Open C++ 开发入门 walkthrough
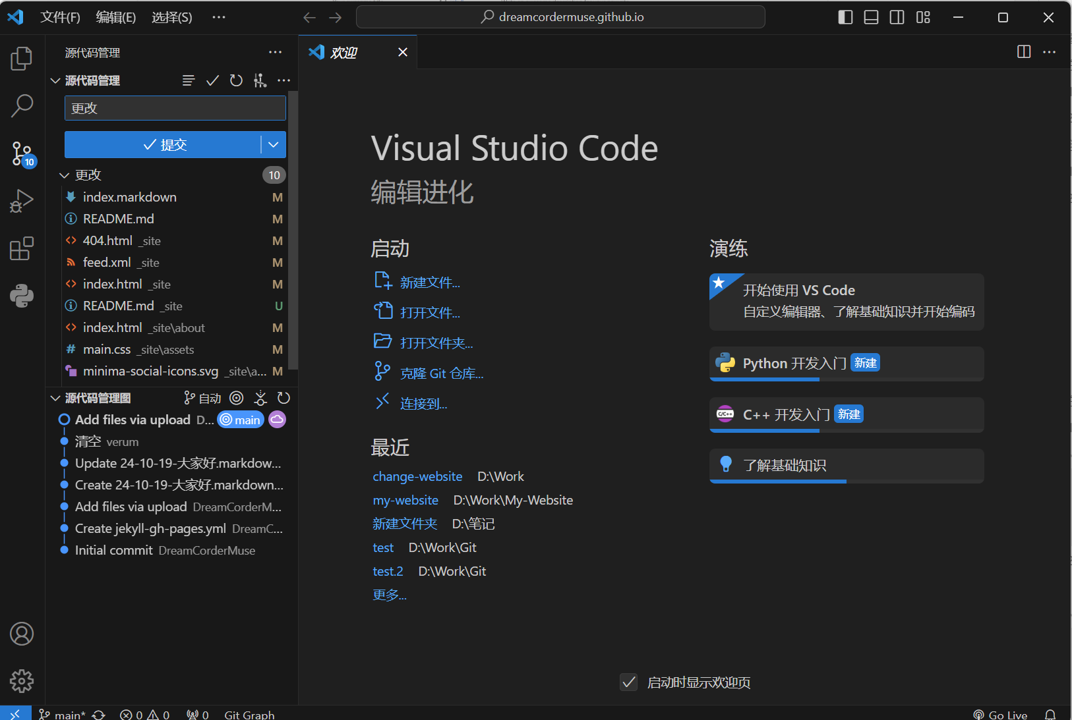 tap(847, 414)
